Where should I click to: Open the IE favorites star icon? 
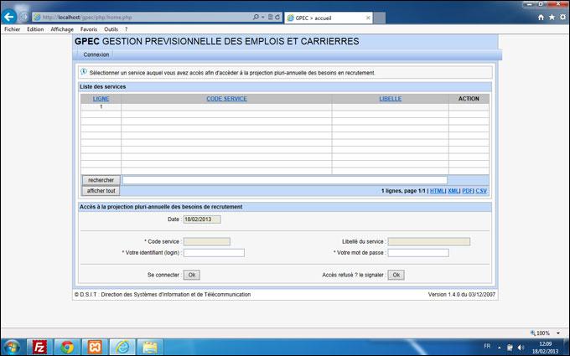tap(551, 16)
